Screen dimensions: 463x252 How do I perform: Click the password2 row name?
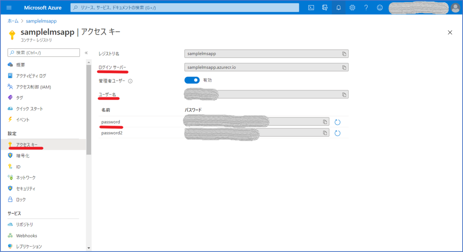(x=112, y=133)
